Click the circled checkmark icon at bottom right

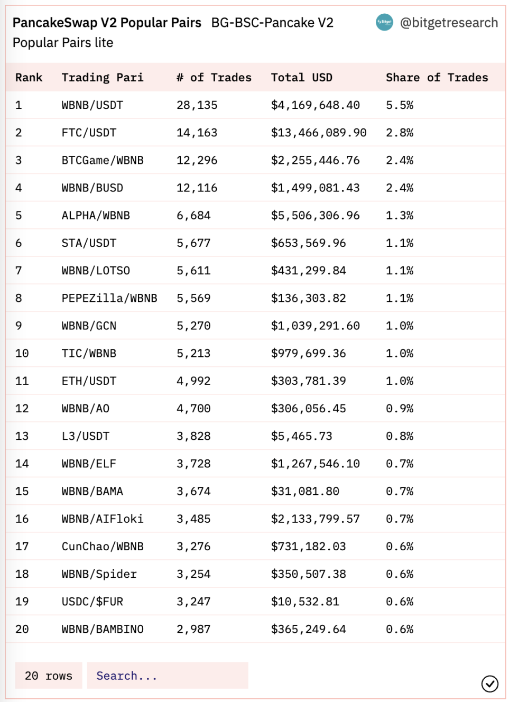click(490, 683)
